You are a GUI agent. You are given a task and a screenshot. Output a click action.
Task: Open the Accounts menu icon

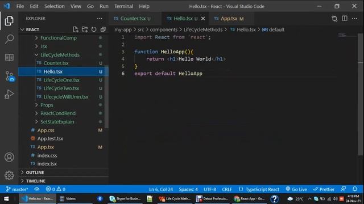[9, 158]
